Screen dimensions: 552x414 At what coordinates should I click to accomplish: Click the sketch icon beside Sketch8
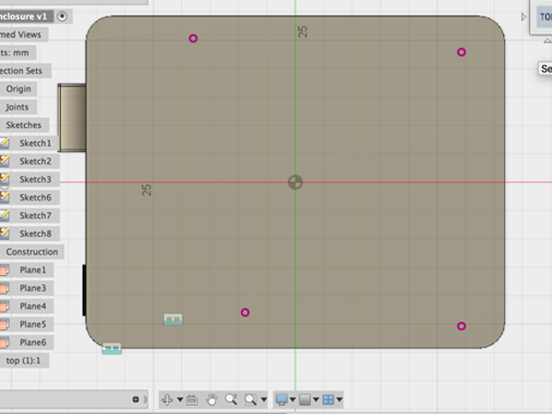tap(5, 233)
